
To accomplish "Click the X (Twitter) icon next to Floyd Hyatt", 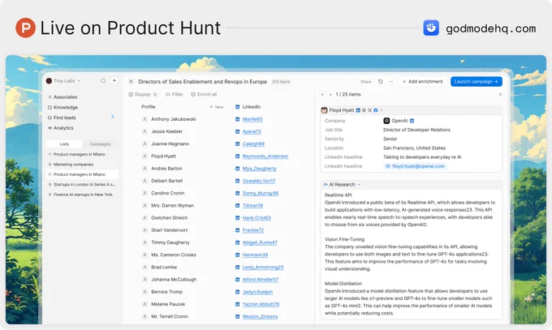I will coord(369,110).
